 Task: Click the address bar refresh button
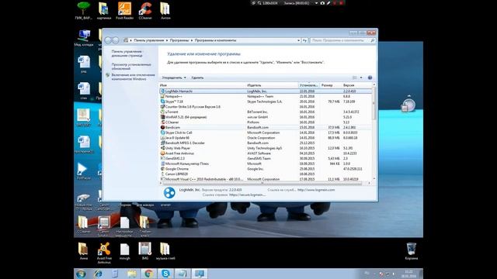304,40
